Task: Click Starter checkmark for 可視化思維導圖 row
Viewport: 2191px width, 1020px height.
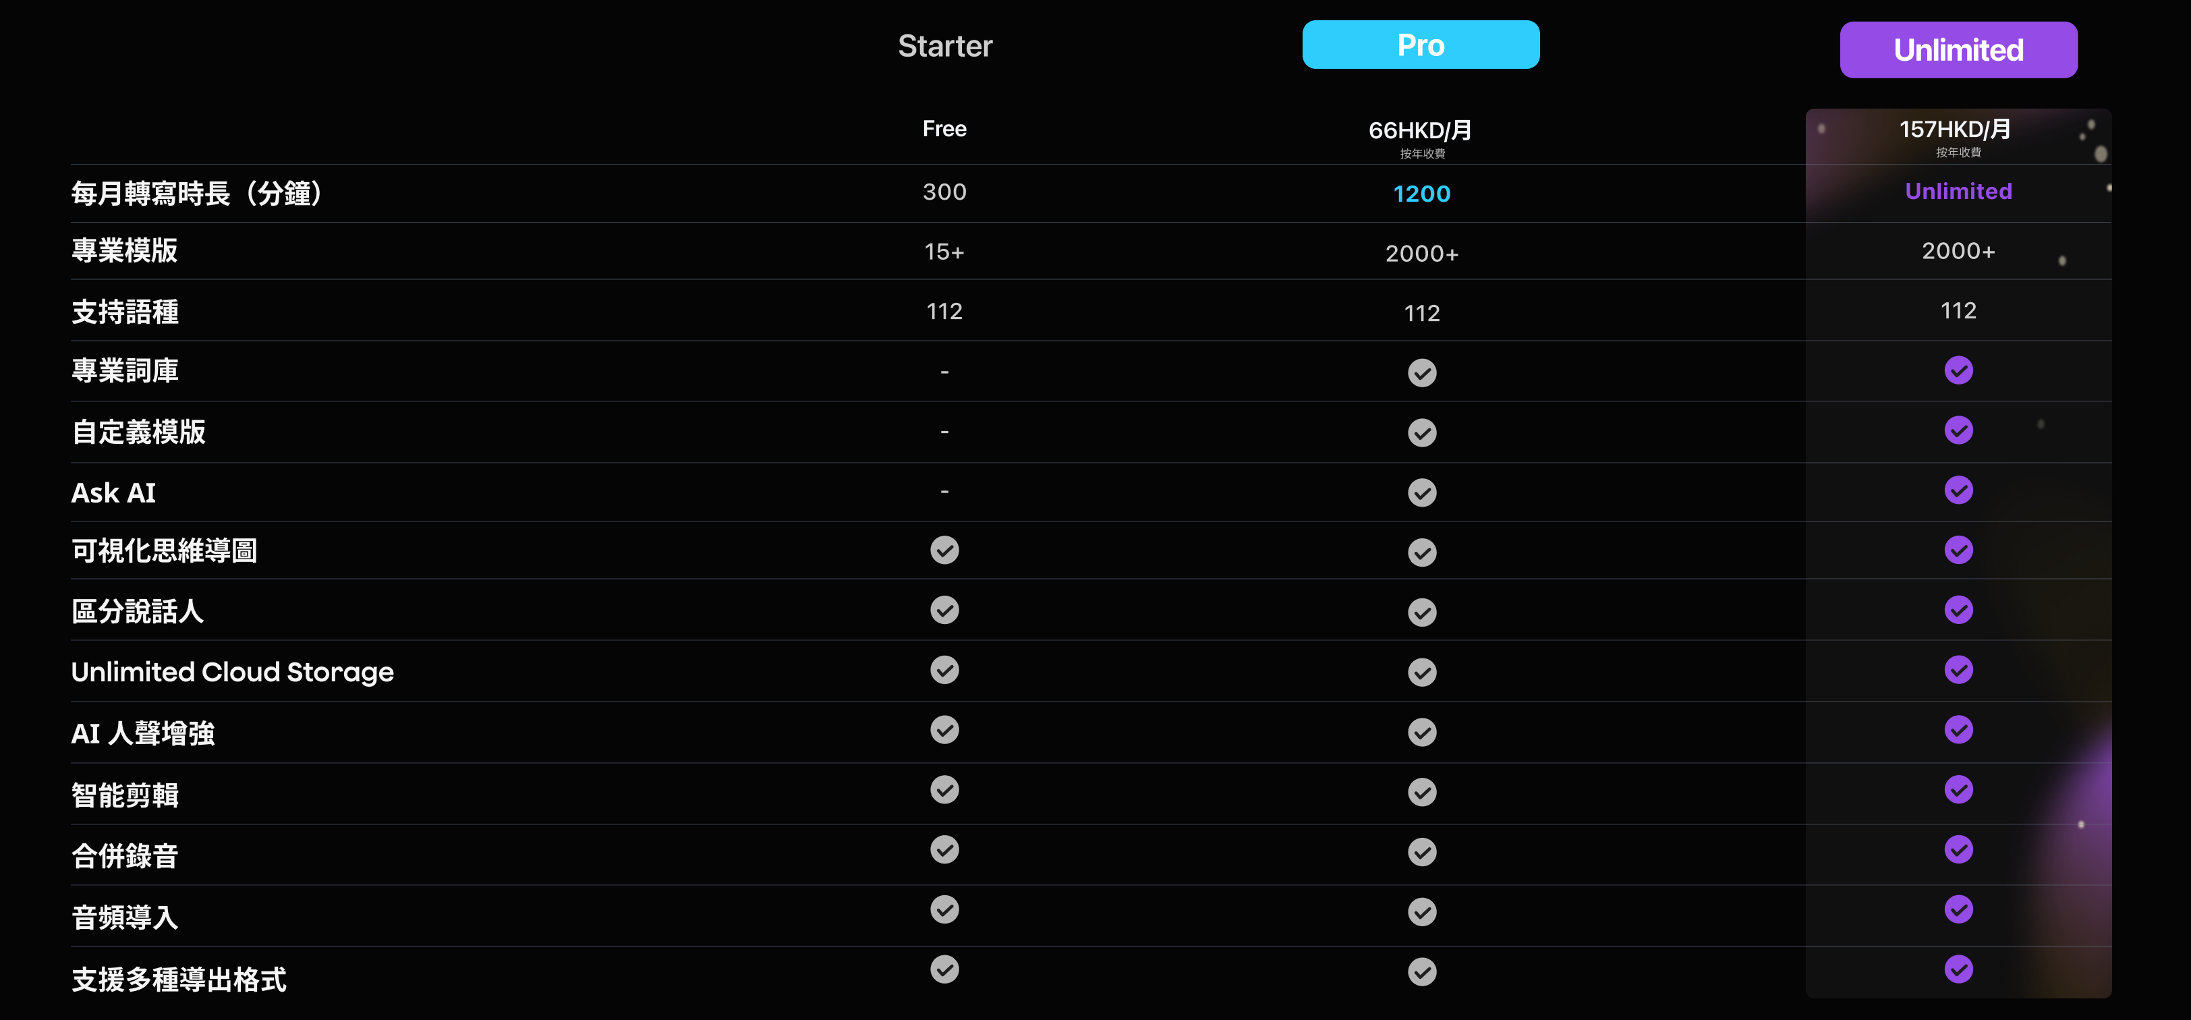Action: [x=944, y=550]
